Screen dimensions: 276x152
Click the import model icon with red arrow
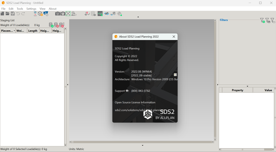pos(35,13)
